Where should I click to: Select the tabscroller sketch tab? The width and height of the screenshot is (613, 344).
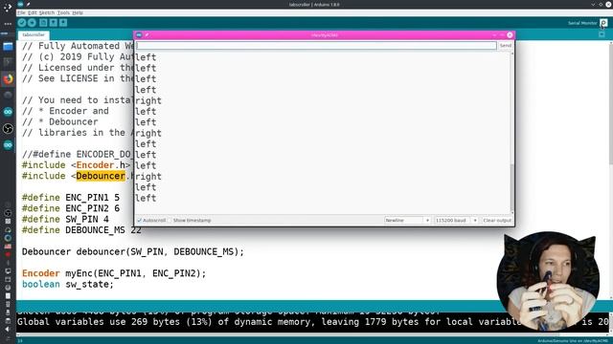(34, 34)
